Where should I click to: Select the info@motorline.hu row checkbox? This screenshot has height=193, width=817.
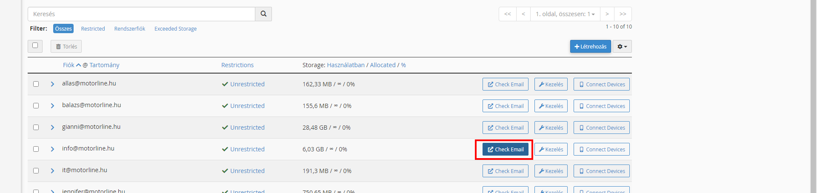pyautogui.click(x=36, y=149)
